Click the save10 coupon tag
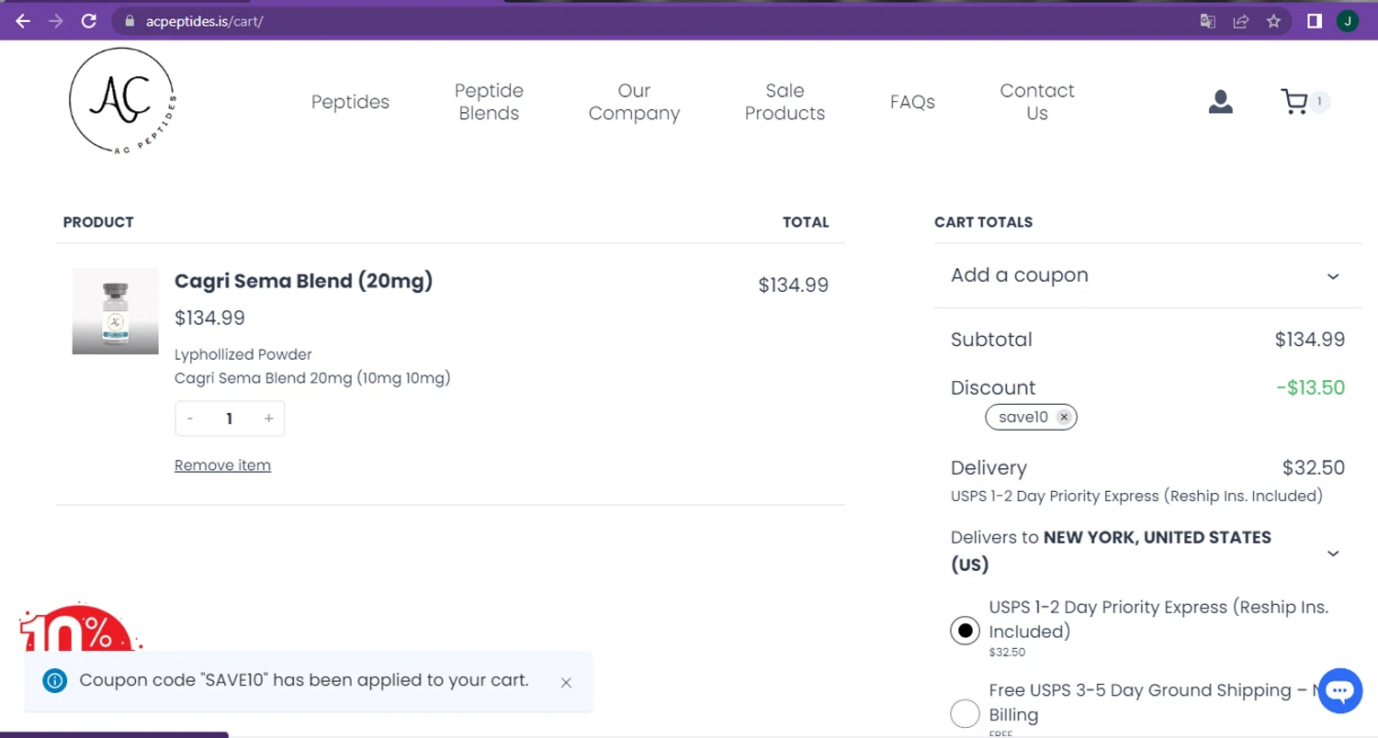The image size is (1378, 738). (1032, 417)
